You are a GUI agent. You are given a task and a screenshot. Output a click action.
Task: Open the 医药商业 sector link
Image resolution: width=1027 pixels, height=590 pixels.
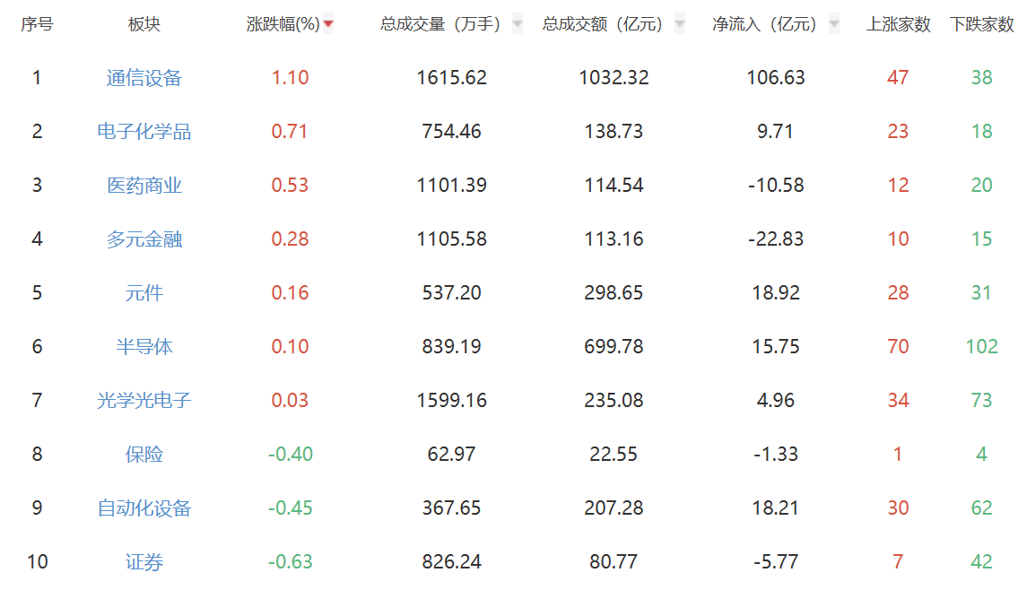(x=145, y=185)
